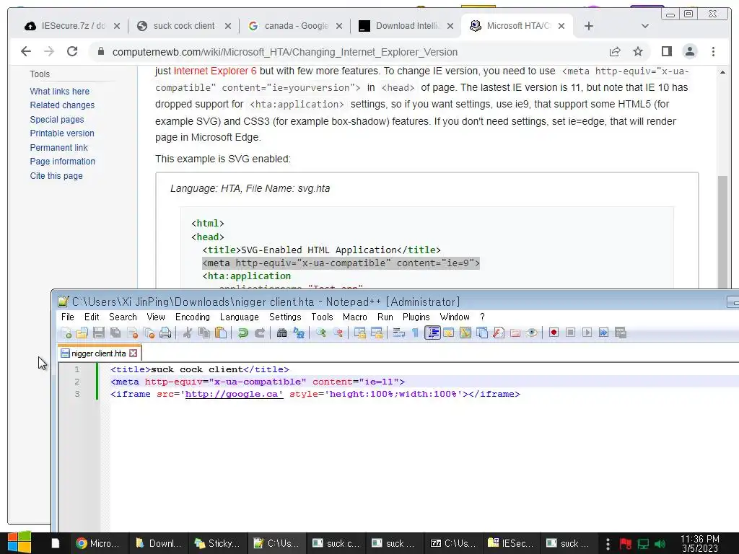The image size is (739, 554).
Task: Open Related changes sidebar link
Action: [x=62, y=105]
